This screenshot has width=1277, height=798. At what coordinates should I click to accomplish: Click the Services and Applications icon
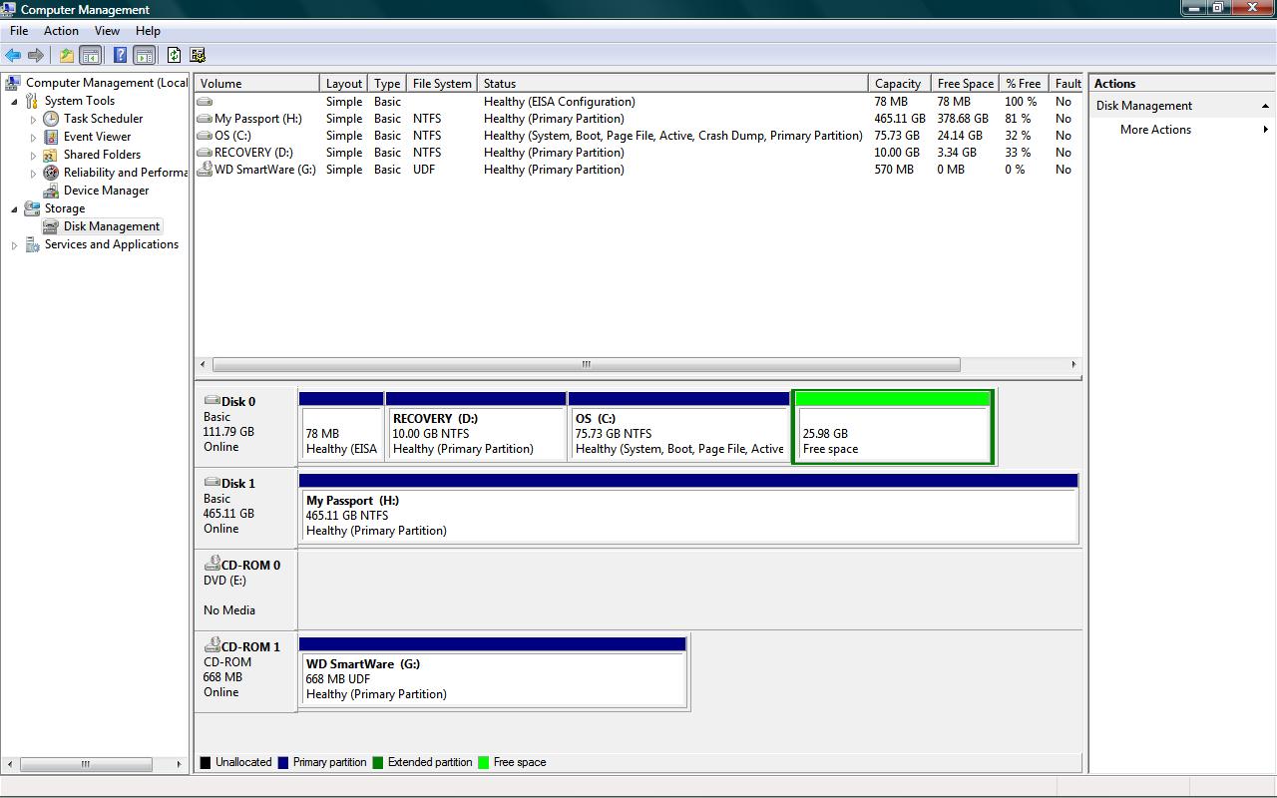pyautogui.click(x=32, y=244)
